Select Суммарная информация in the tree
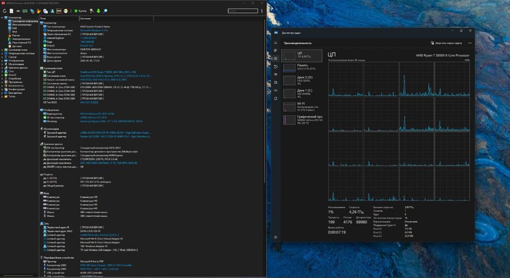This screenshot has height=278, width=510. 23,21
